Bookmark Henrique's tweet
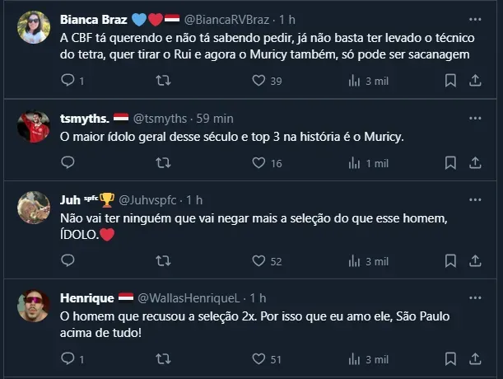 [450, 358]
